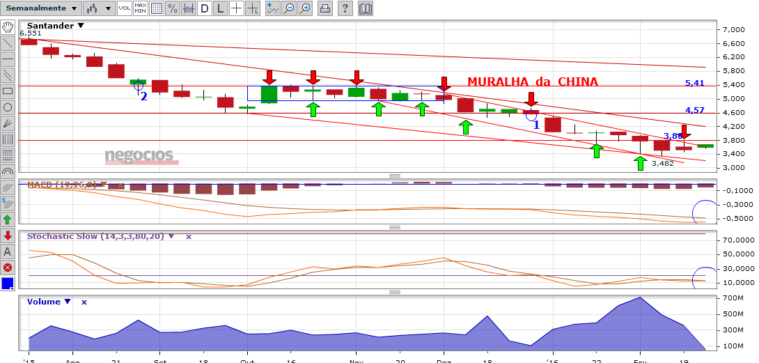Remove the Stochastic Slow indicator x

point(189,236)
